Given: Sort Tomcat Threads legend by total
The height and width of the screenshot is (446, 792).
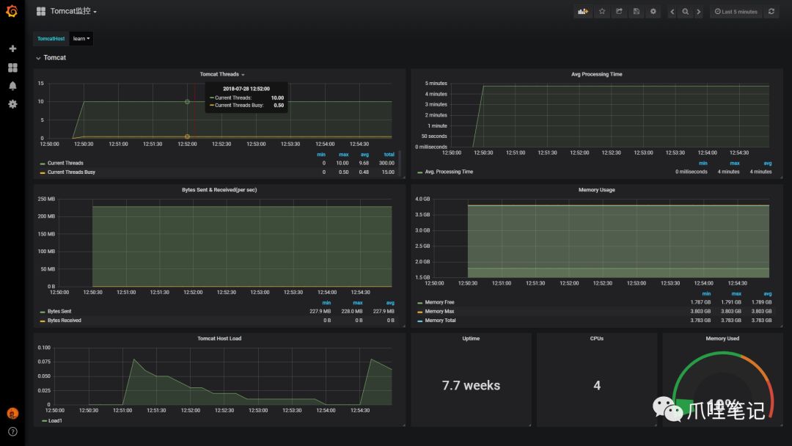Looking at the screenshot, I should point(389,155).
